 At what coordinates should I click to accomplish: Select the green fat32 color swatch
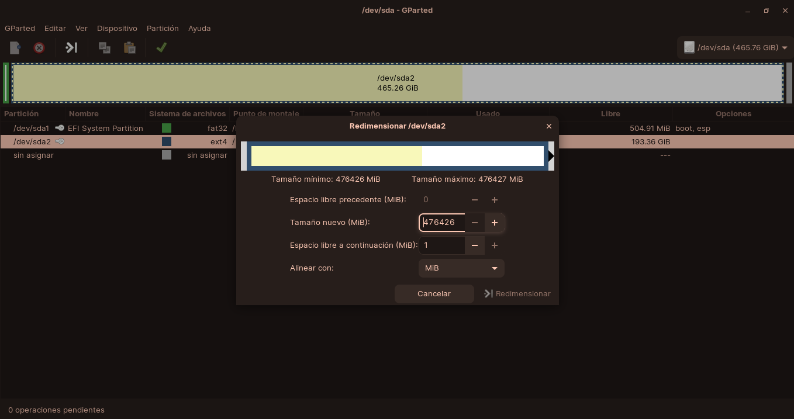(x=167, y=128)
